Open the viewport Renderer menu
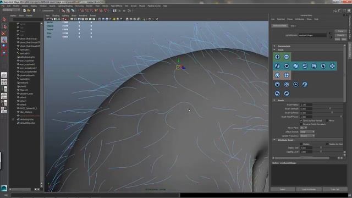The height and width of the screenshot is (198, 352). pyautogui.click(x=83, y=16)
